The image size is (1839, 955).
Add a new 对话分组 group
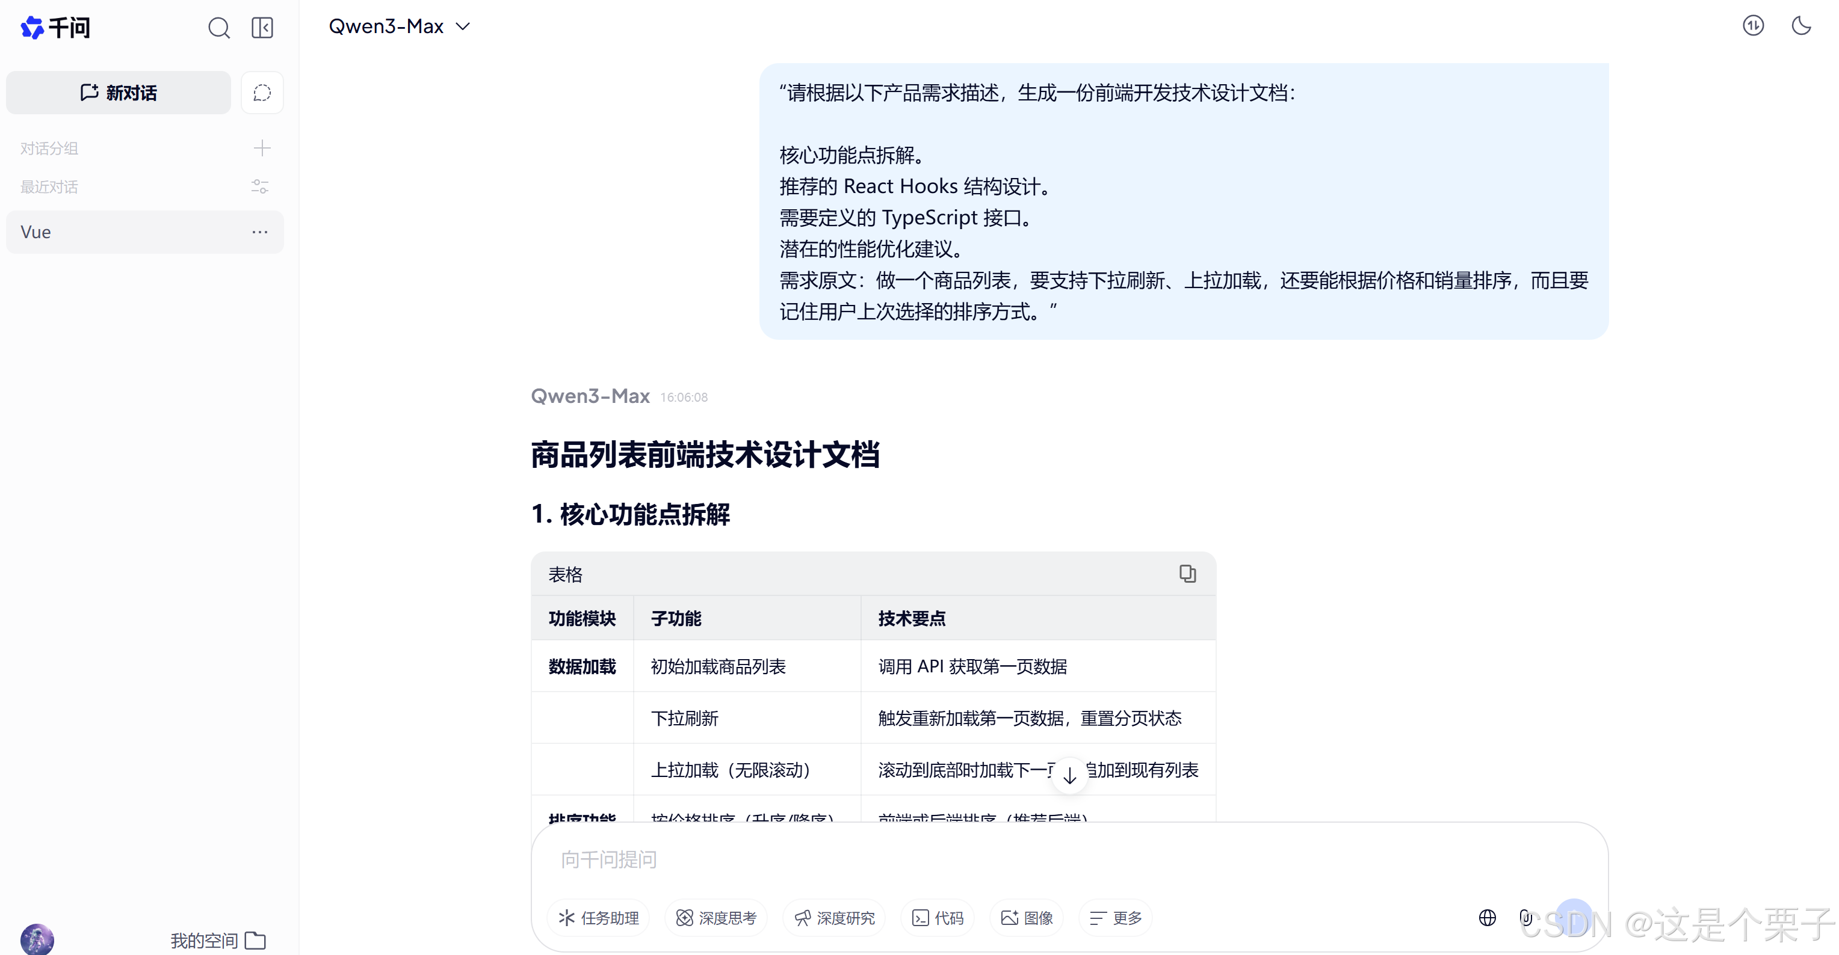click(262, 147)
